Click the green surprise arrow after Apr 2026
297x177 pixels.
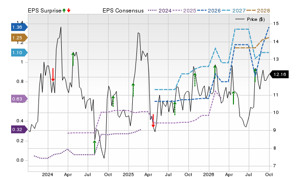click(233, 98)
